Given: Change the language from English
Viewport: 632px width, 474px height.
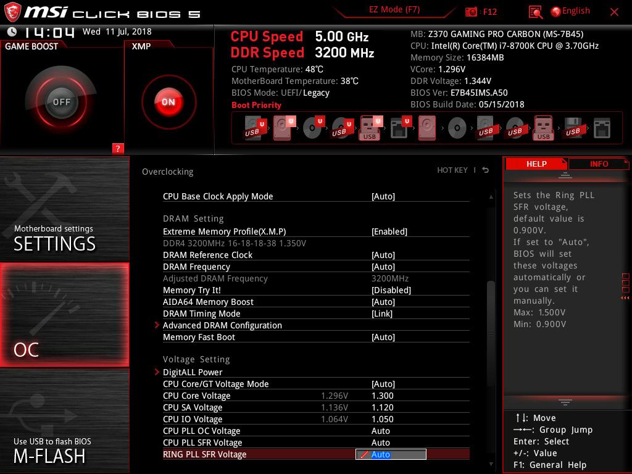Looking at the screenshot, I should point(576,11).
